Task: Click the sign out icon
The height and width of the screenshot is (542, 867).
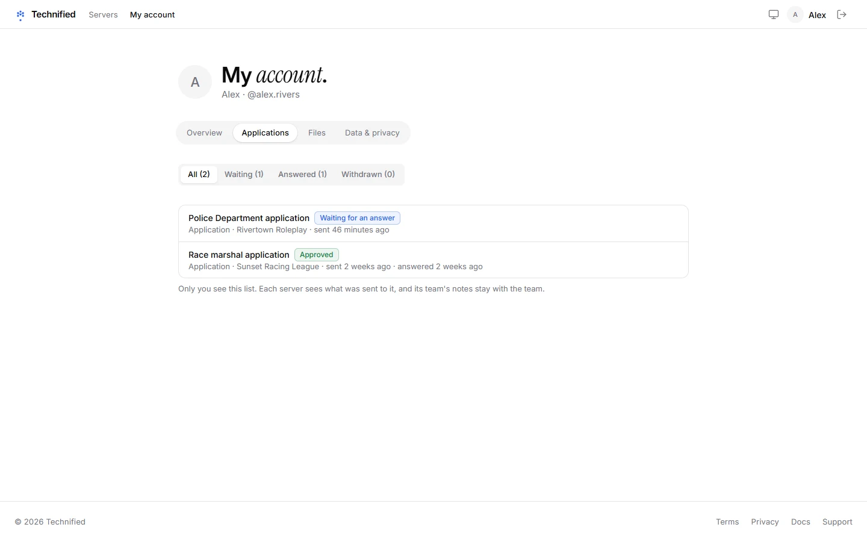Action: tap(842, 14)
